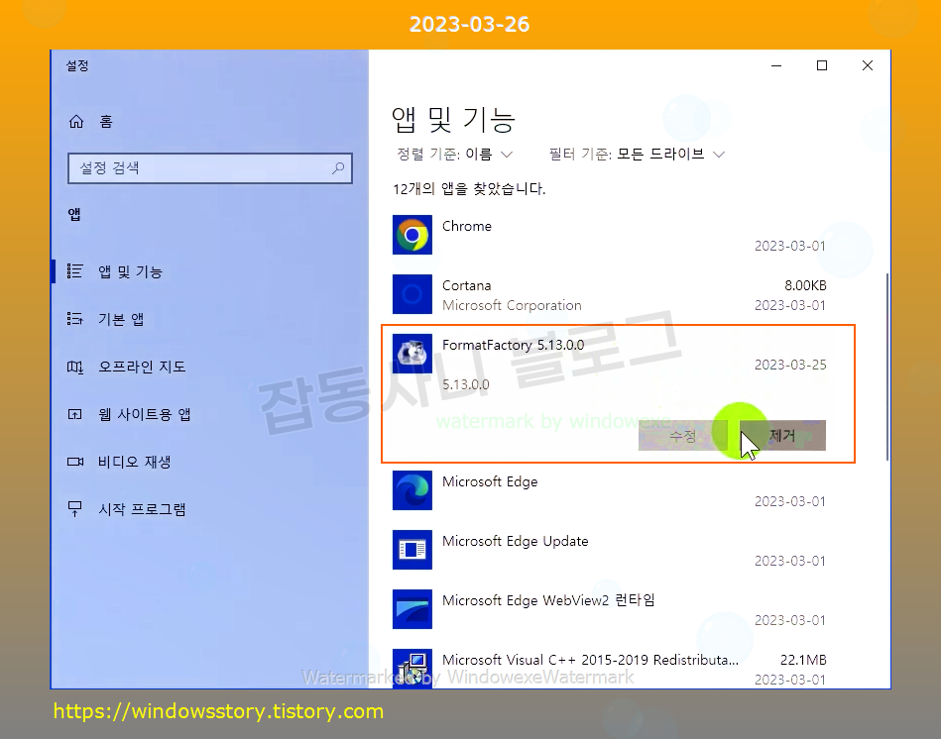Close the 설정 window
941x739 pixels.
[868, 65]
